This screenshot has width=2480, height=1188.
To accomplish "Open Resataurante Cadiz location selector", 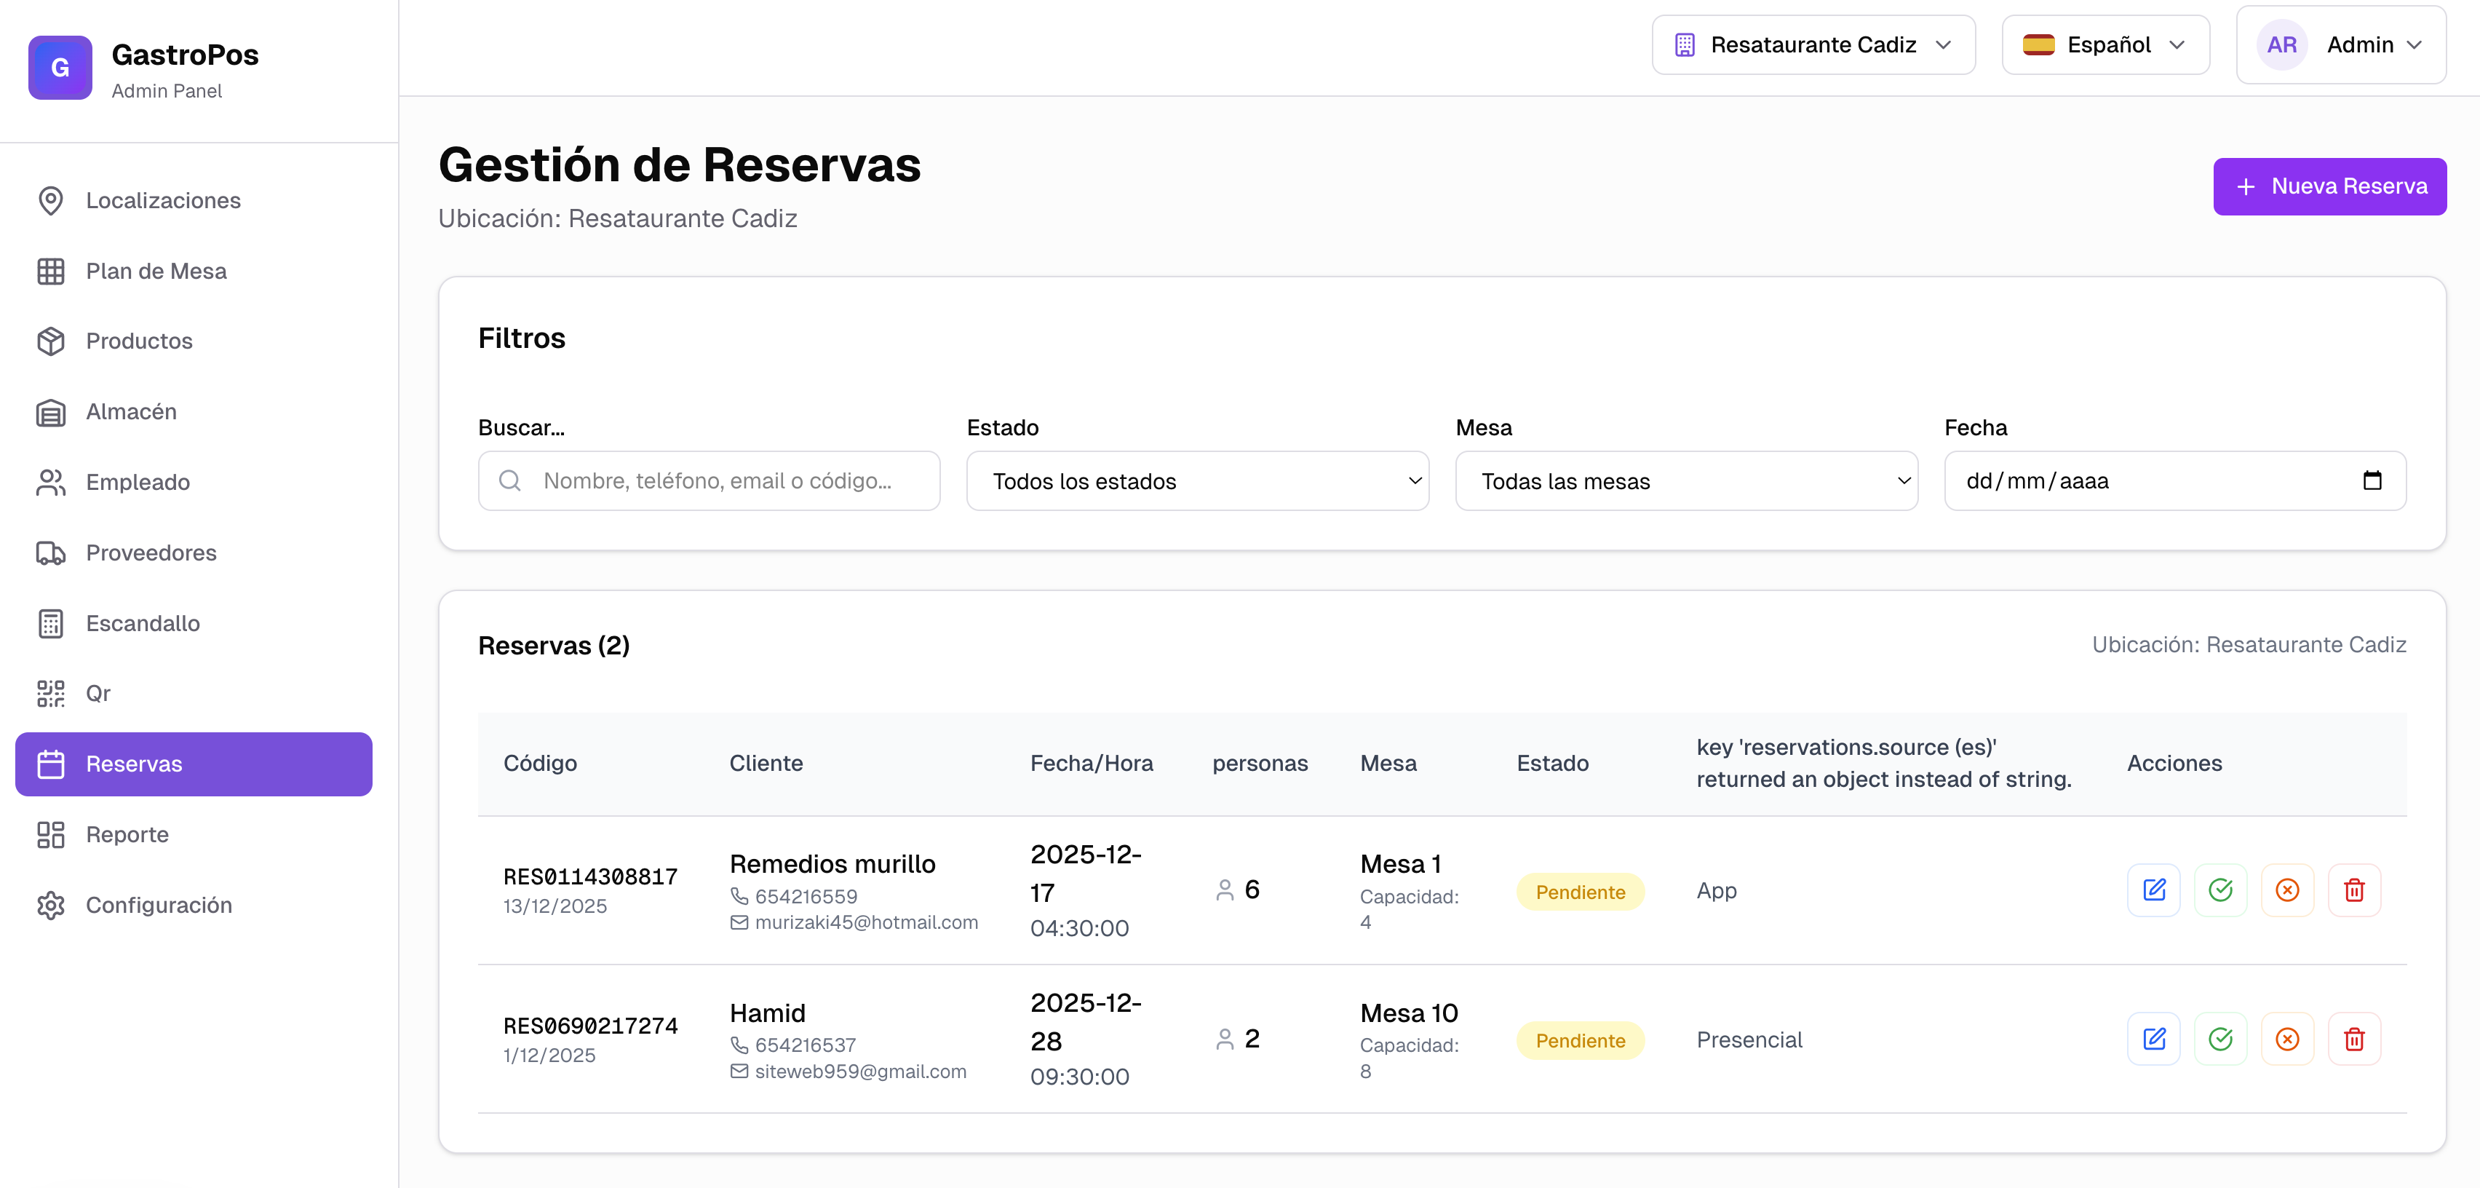I will (1813, 45).
